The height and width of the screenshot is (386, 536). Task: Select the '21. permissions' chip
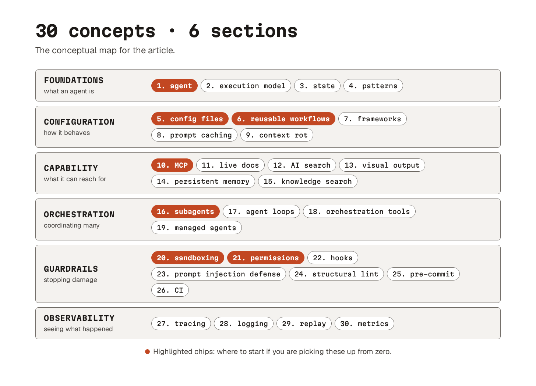point(266,258)
